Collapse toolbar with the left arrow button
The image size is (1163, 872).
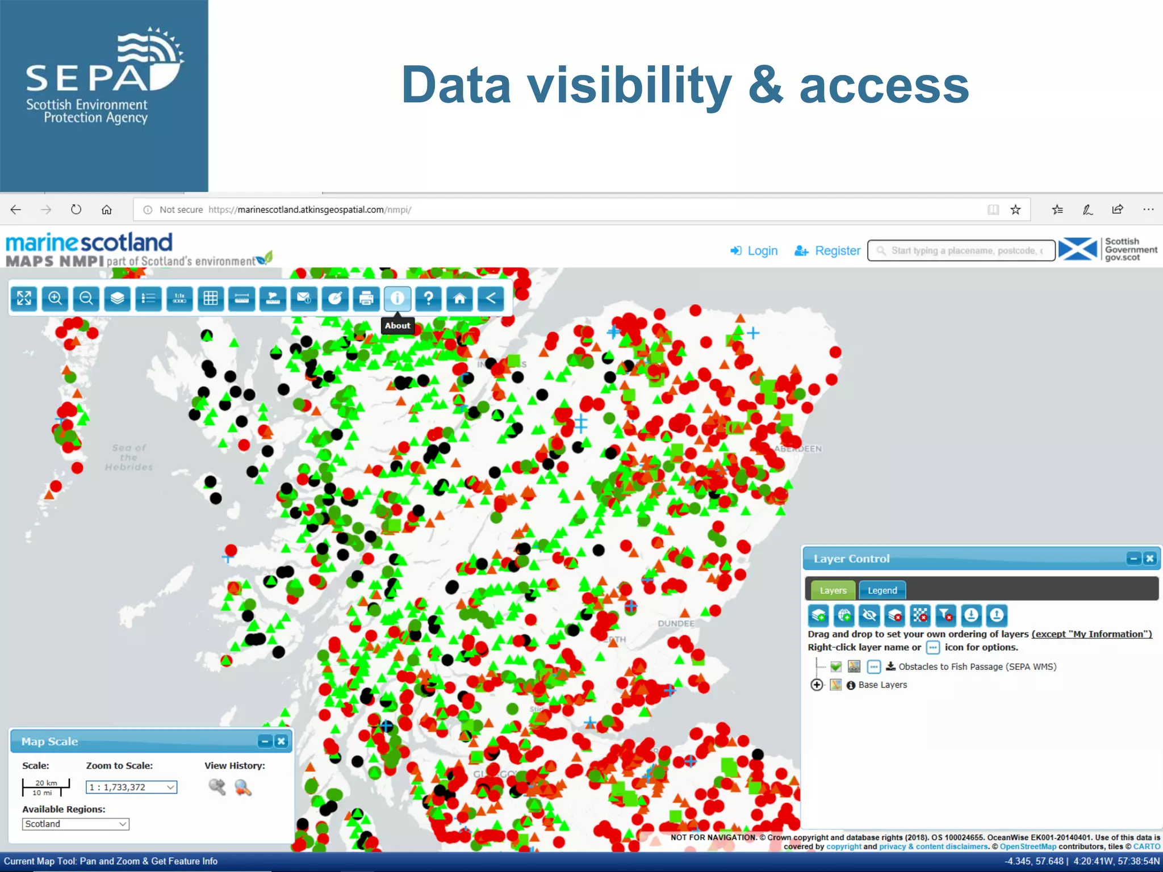(x=491, y=298)
